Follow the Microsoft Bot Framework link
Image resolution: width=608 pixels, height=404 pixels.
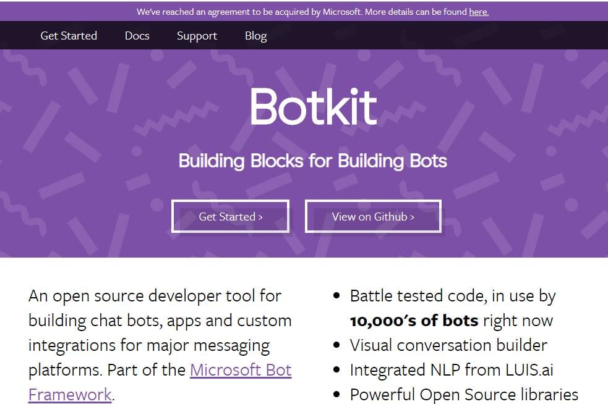point(241,370)
